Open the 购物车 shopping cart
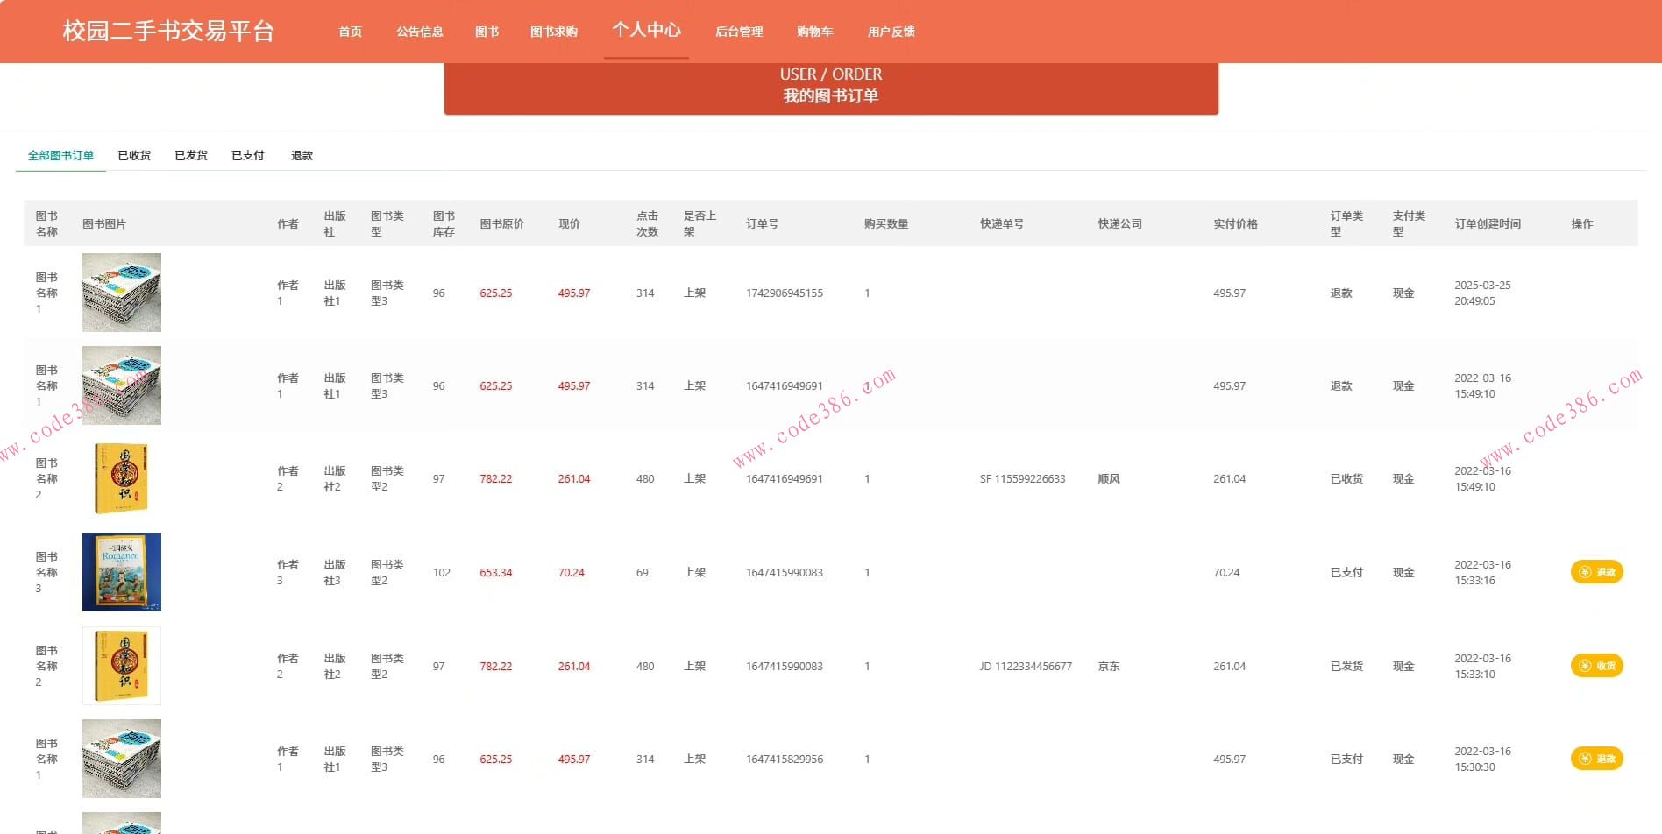 pyautogui.click(x=815, y=32)
